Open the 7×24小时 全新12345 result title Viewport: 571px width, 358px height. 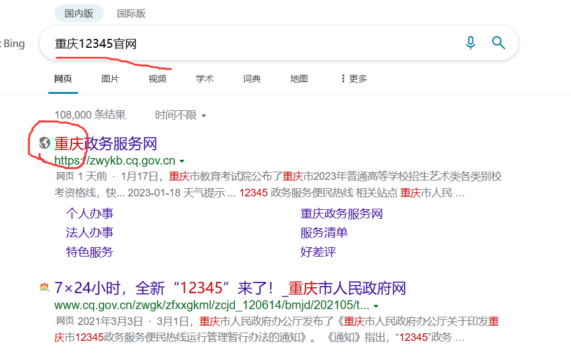coord(230,288)
